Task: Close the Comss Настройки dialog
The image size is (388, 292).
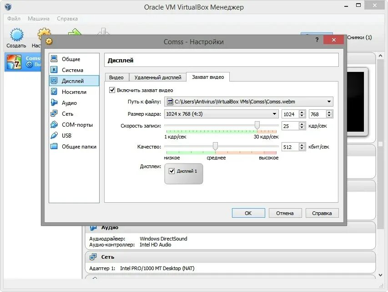Action: click(333, 40)
